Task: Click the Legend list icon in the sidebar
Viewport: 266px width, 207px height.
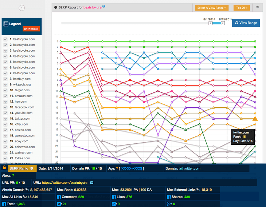Action: tap(6, 24)
